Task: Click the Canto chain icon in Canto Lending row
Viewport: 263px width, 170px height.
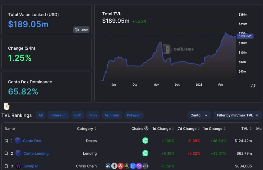Action: click(x=145, y=153)
